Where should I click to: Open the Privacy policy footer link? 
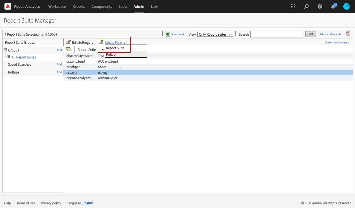coord(51,203)
